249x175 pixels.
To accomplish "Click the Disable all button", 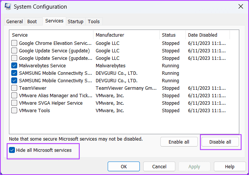I will [x=220, y=142].
